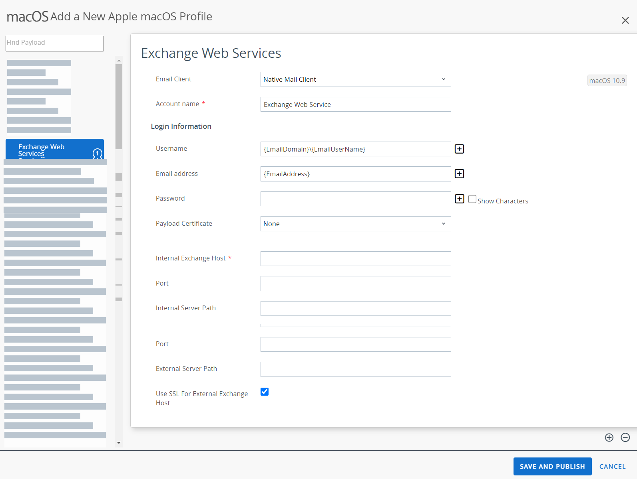Image resolution: width=637 pixels, height=479 pixels.
Task: Click SAVE AND PUBLISH button
Action: [x=552, y=466]
